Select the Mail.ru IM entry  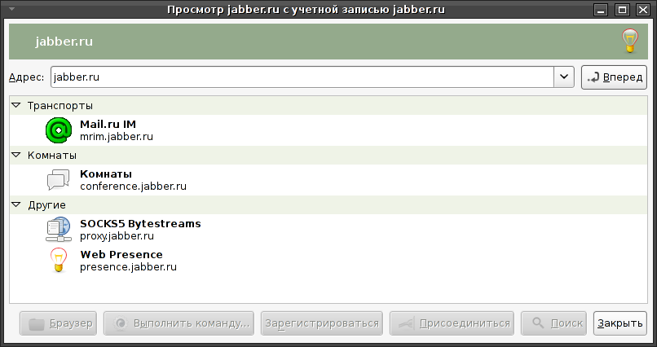[328, 130]
